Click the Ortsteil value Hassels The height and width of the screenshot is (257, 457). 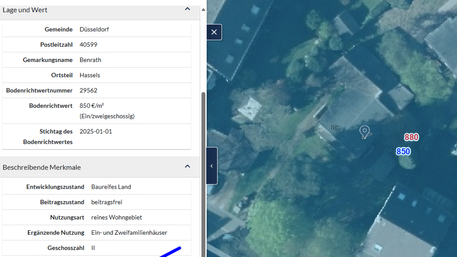point(90,75)
